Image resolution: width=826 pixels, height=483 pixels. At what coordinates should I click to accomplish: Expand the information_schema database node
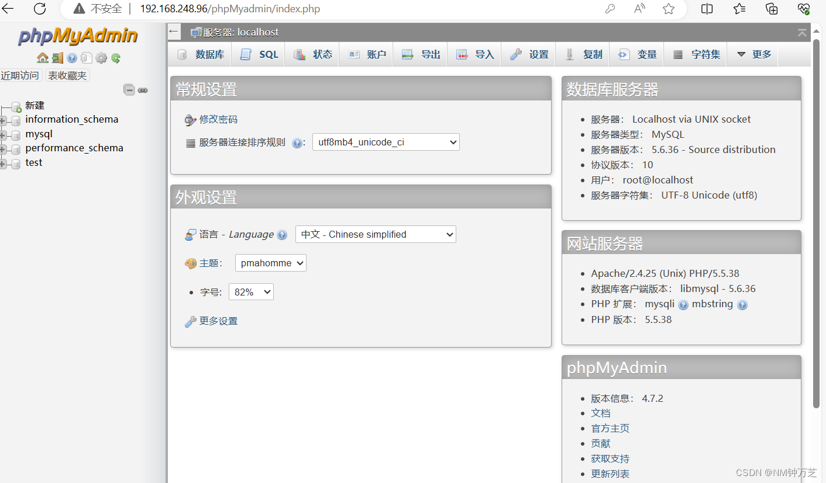pos(3,121)
